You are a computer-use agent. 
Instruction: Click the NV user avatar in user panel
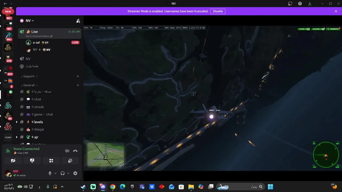click(8, 173)
